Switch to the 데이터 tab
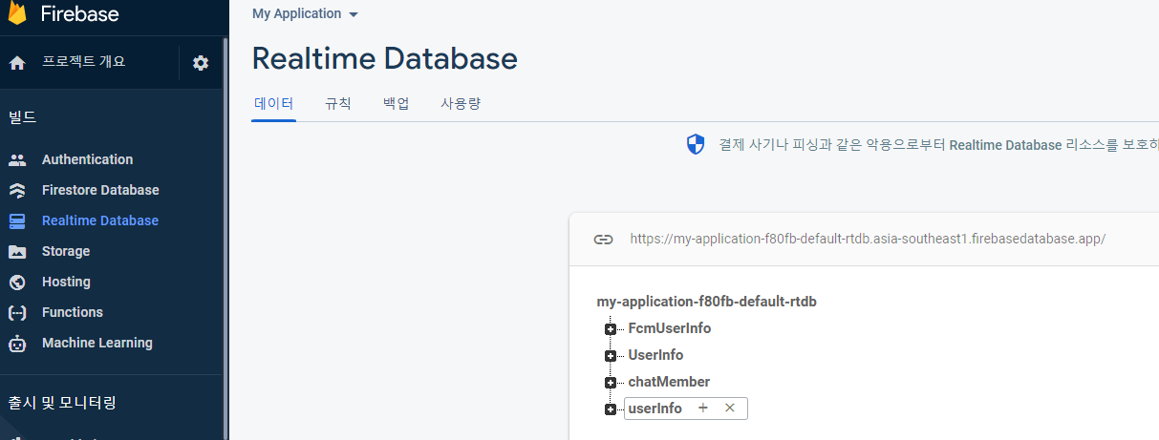The height and width of the screenshot is (440, 1159). tap(274, 103)
